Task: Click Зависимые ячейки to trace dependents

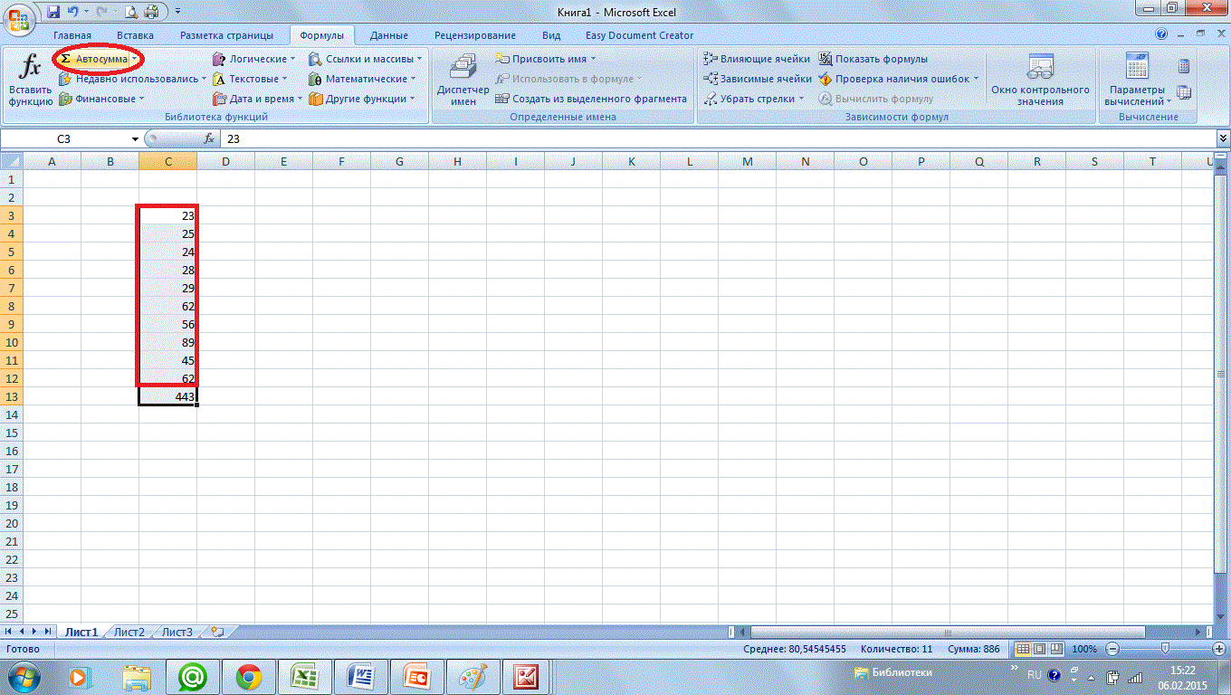Action: coord(757,79)
